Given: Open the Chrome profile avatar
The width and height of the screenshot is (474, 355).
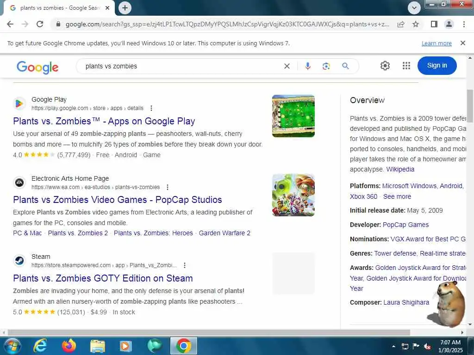Looking at the screenshot, I should pos(449,24).
